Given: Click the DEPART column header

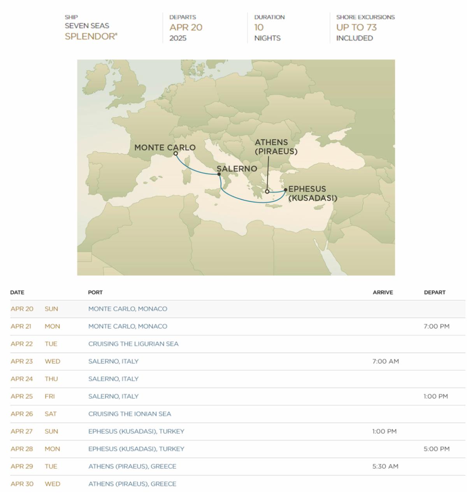Looking at the screenshot, I should [x=435, y=292].
